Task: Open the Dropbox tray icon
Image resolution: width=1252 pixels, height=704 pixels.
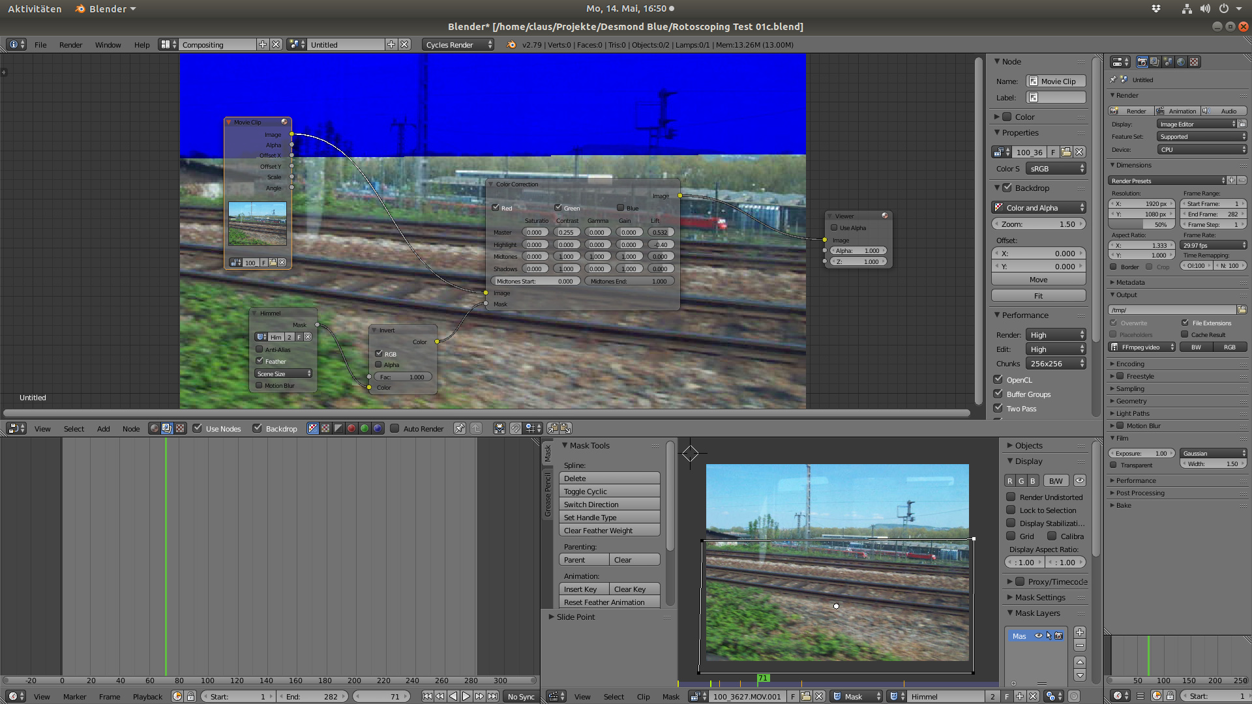Action: (1156, 8)
